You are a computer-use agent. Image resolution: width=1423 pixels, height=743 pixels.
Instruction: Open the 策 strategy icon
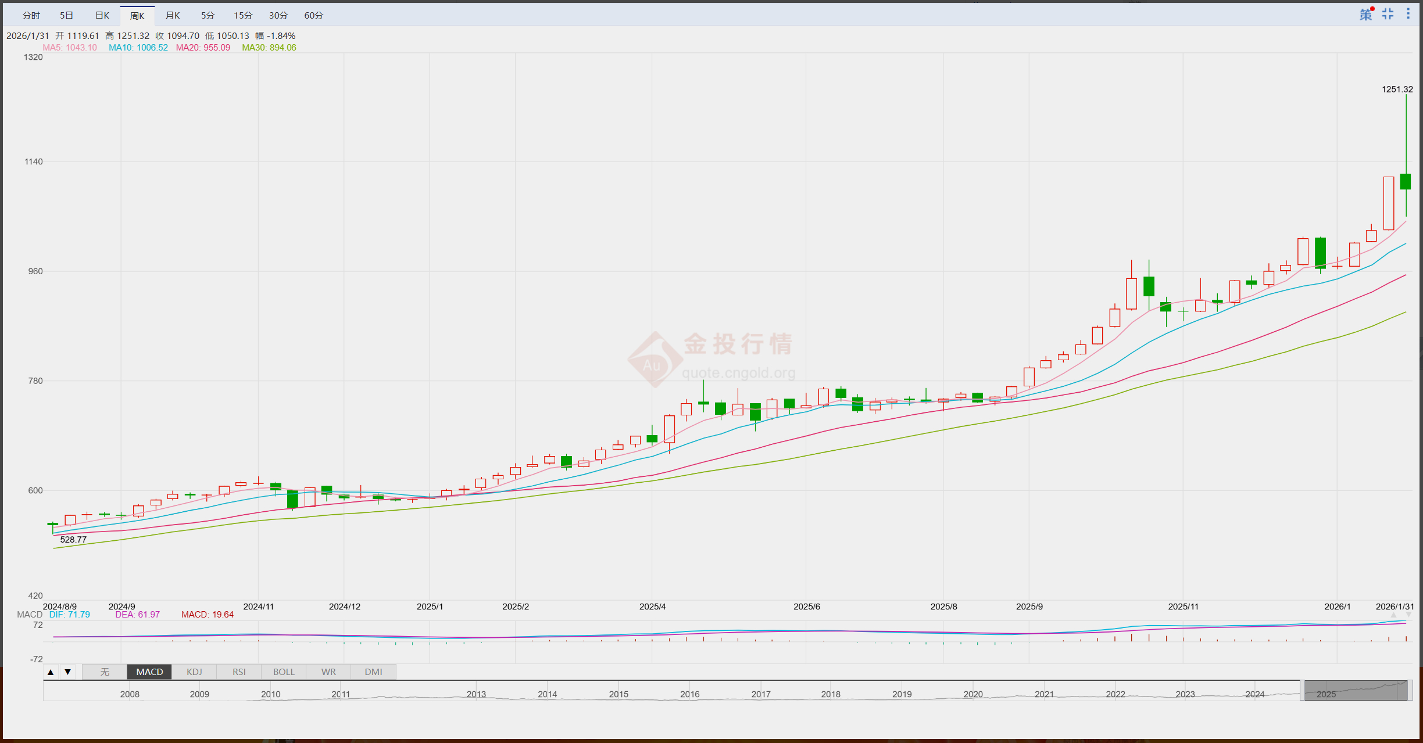pos(1365,15)
